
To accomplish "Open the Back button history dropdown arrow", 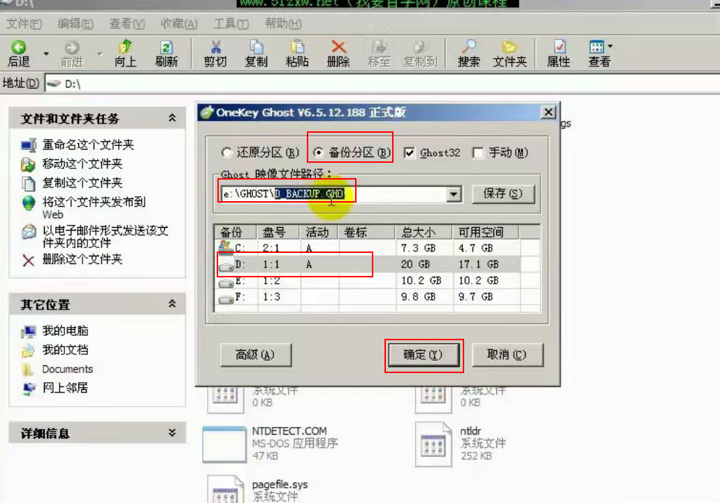I will [x=46, y=54].
